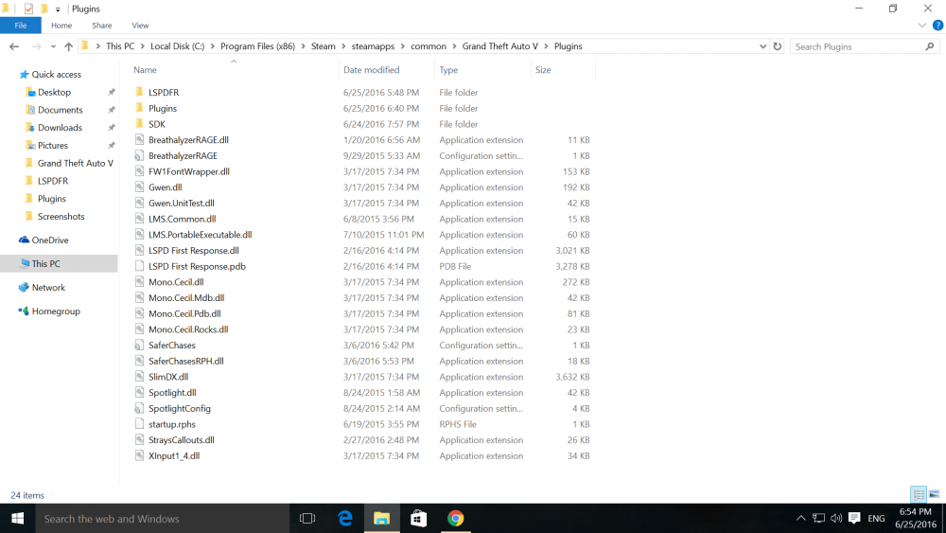Click the network status tray icon
Image resolution: width=946 pixels, height=533 pixels.
tap(818, 518)
